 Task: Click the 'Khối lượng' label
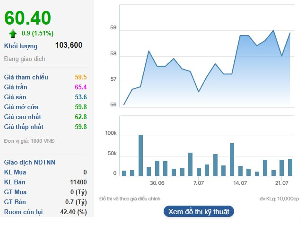pos(21,46)
